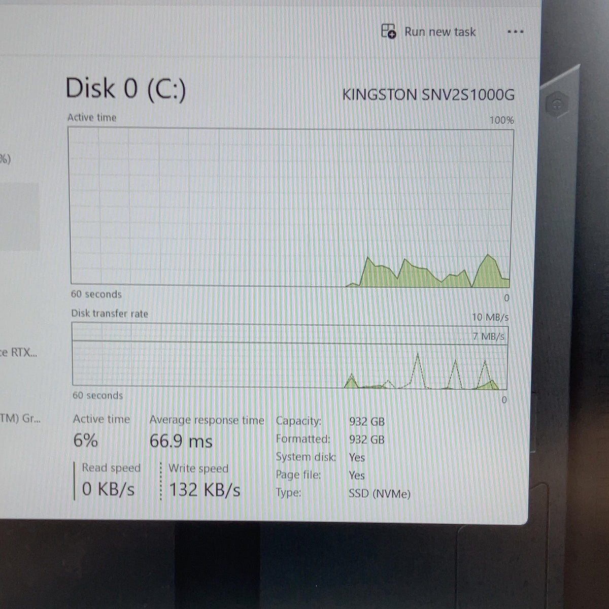Click the 7 MB/s graph marker label

[489, 336]
